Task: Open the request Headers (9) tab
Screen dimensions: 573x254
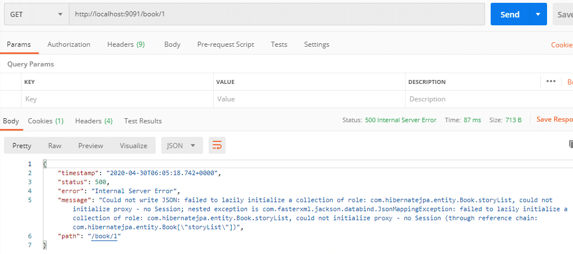Action: (126, 44)
